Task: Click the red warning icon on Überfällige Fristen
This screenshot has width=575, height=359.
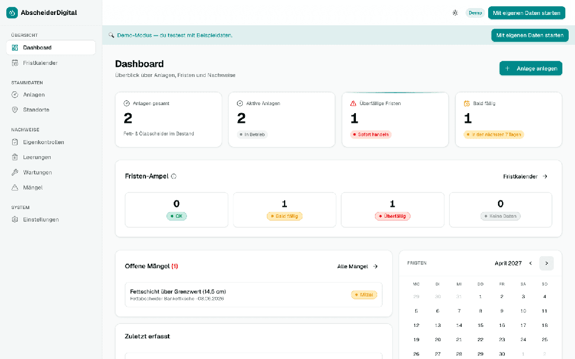Action: tap(353, 103)
